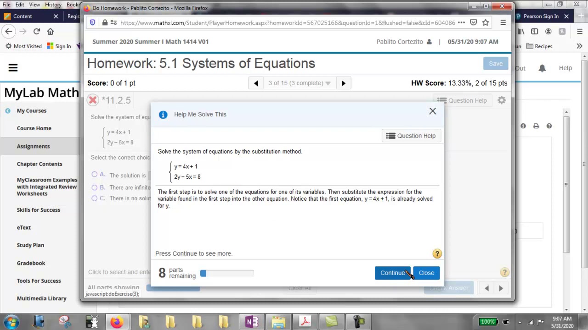The height and width of the screenshot is (330, 588).
Task: Open the History menu in Firefox
Action: click(53, 5)
